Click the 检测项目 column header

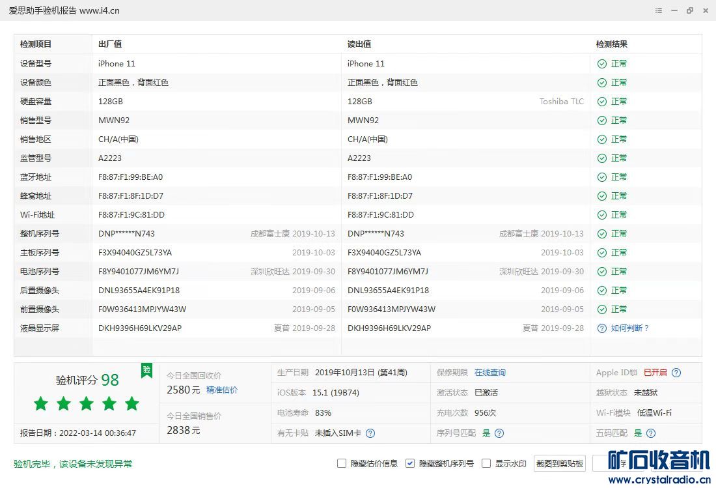(x=36, y=44)
